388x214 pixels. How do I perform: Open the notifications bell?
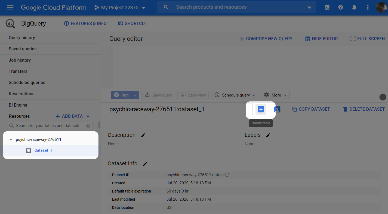354,8
